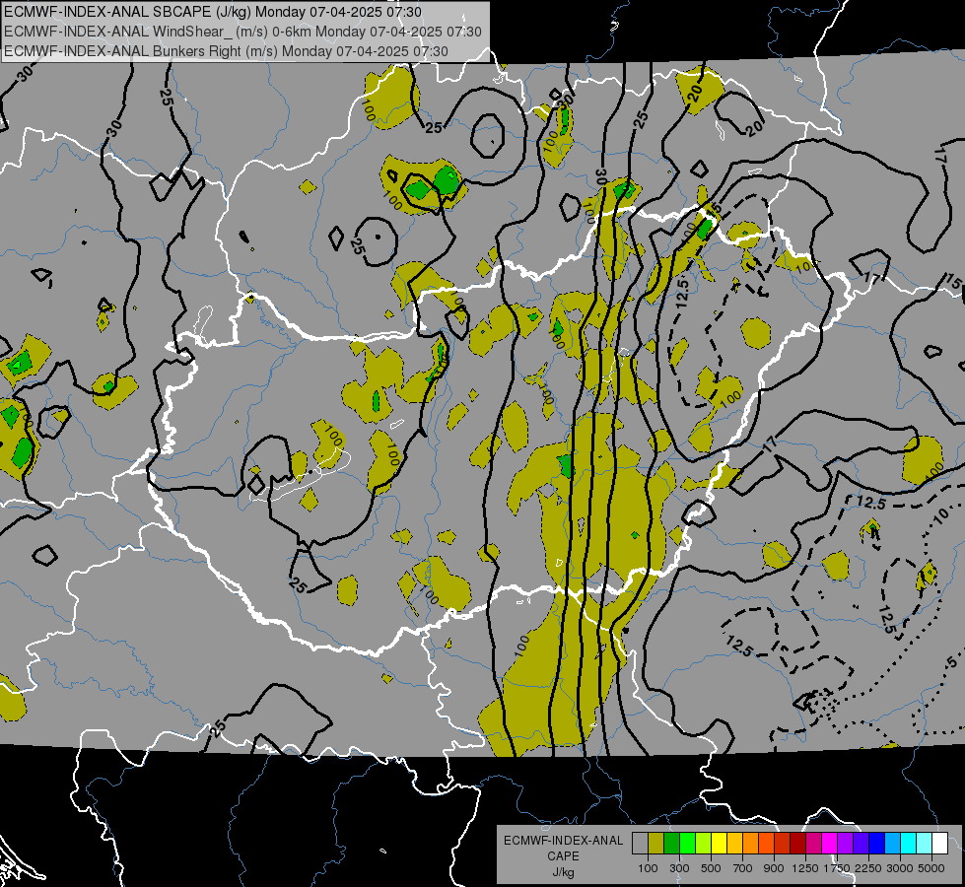This screenshot has width=965, height=887.
Task: Click the dark green swatch in the CAPE legend
Action: pos(671,843)
